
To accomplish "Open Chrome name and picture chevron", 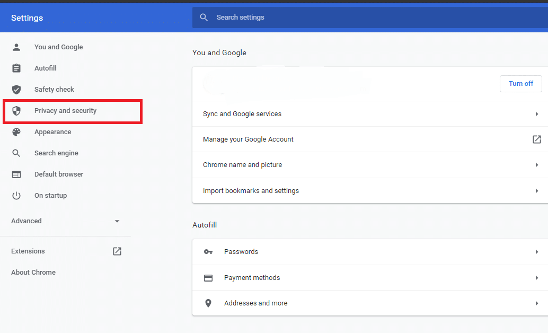I will point(536,165).
